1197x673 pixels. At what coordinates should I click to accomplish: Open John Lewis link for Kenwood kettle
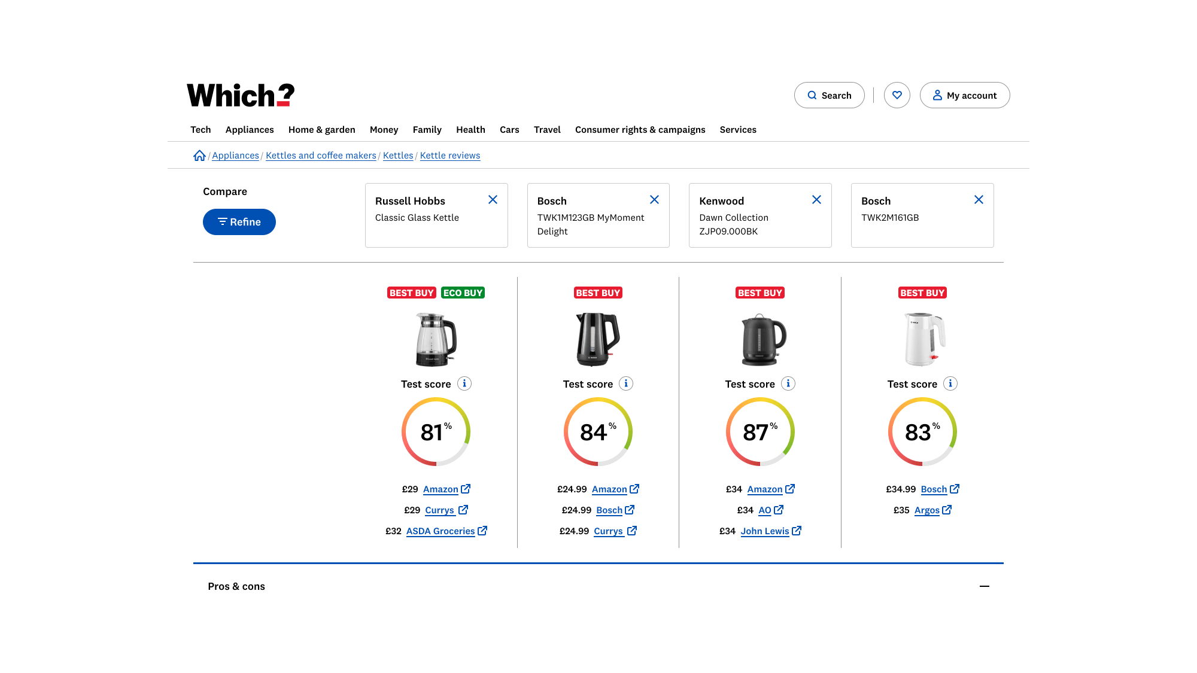[765, 531]
